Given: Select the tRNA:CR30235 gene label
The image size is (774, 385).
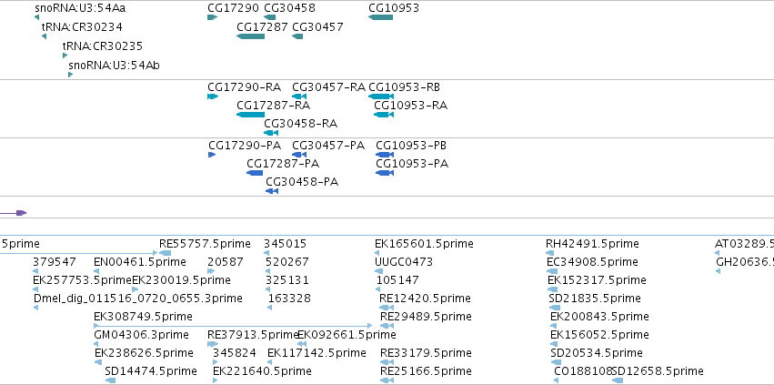Looking at the screenshot, I should tap(103, 46).
